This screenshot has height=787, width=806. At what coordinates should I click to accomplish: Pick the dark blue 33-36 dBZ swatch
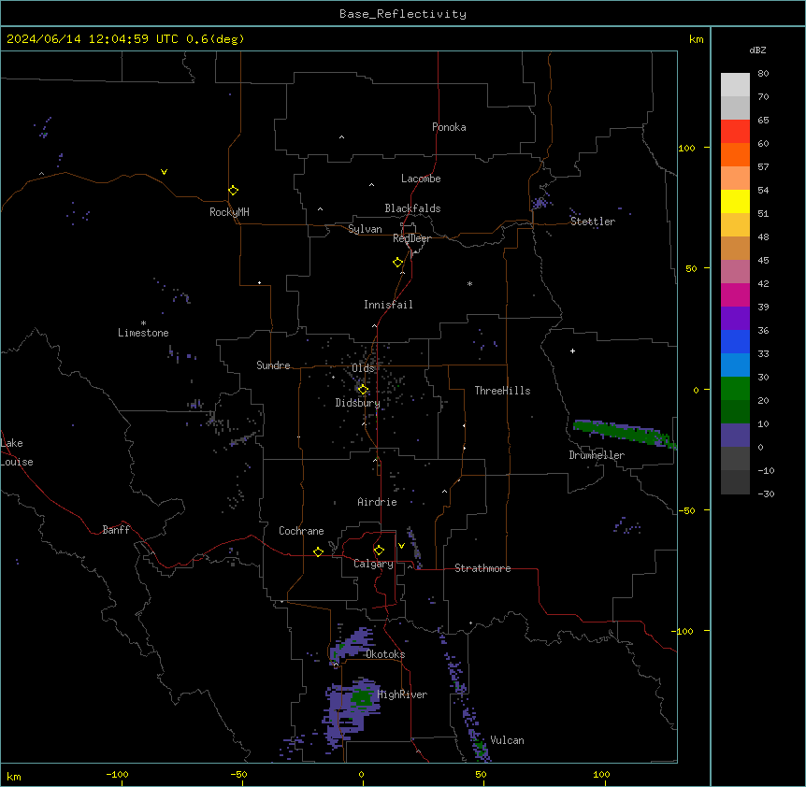click(735, 342)
